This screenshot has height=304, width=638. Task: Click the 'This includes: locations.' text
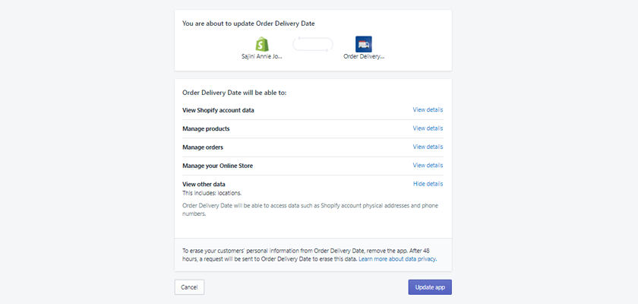pos(213,194)
